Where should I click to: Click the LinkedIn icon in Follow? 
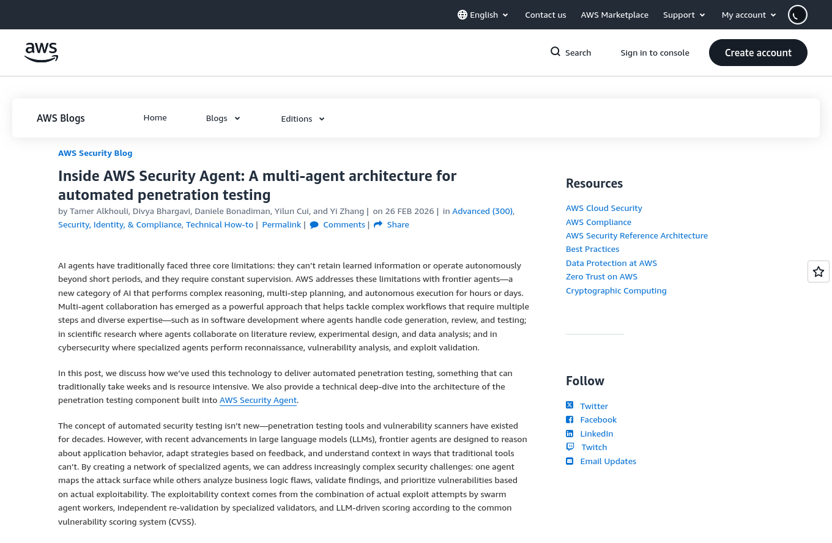[570, 434]
